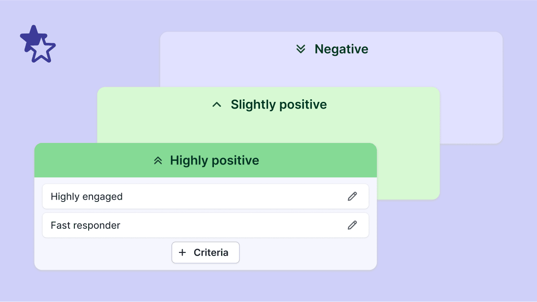The height and width of the screenshot is (302, 537).
Task: Select the double up-chevron on Highly positive
Action: coord(158,160)
